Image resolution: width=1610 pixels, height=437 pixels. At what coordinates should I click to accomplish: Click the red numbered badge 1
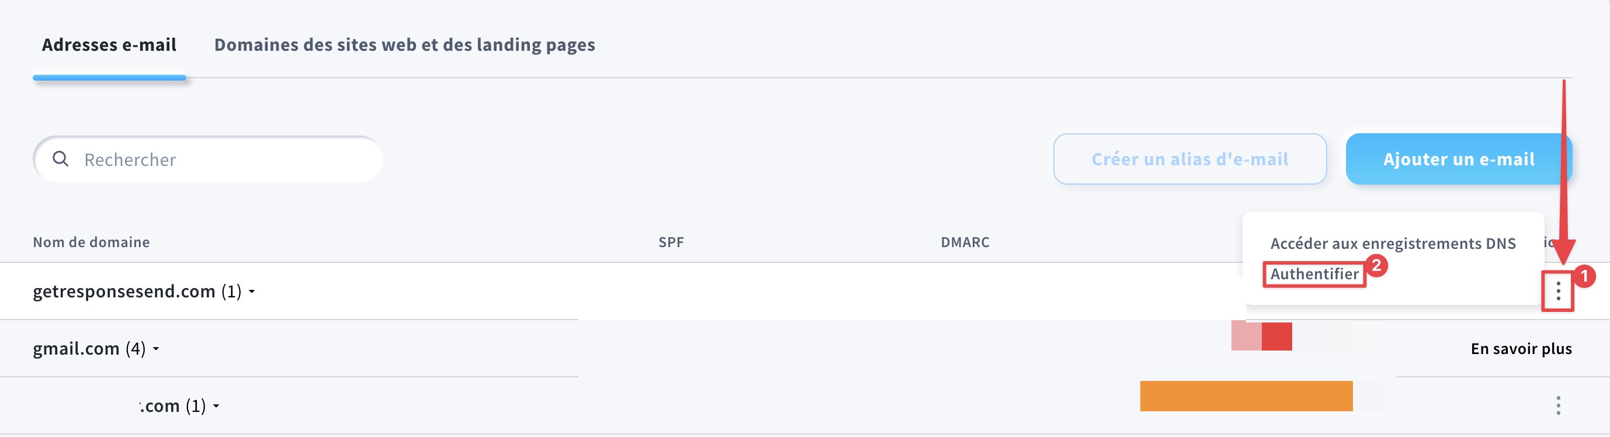(1584, 276)
